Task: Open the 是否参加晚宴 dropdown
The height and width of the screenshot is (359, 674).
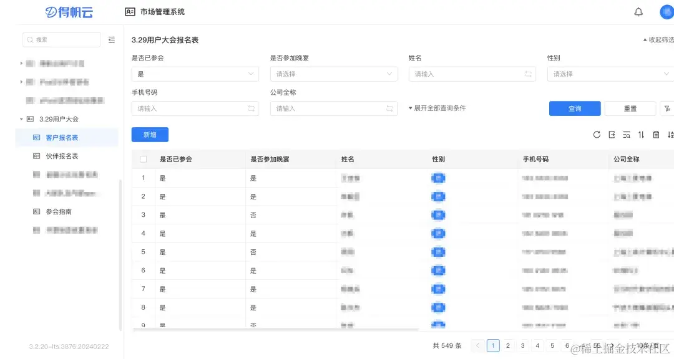Action: [x=333, y=74]
